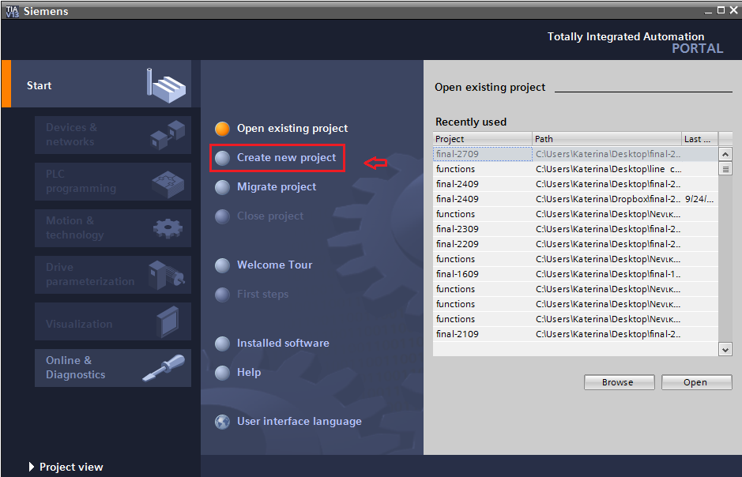
Task: Choose Migrate project
Action: pyautogui.click(x=277, y=186)
